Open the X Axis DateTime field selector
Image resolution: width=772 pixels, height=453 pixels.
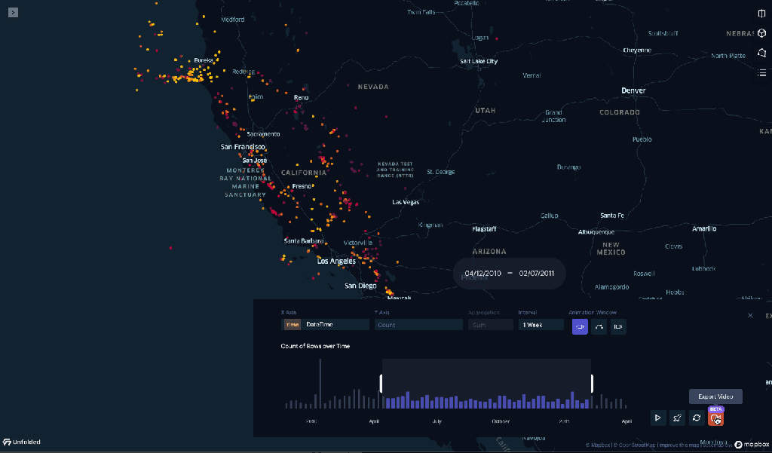[x=325, y=324]
